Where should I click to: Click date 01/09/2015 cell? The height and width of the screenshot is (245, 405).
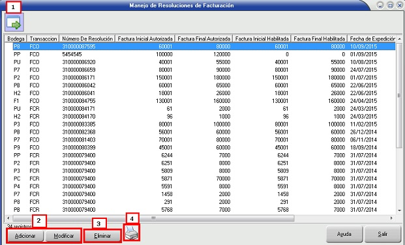pos(363,54)
